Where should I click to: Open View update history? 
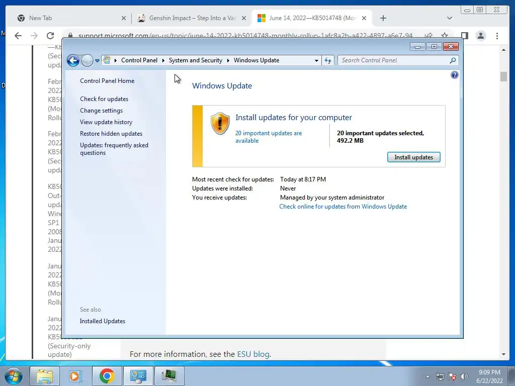click(106, 122)
